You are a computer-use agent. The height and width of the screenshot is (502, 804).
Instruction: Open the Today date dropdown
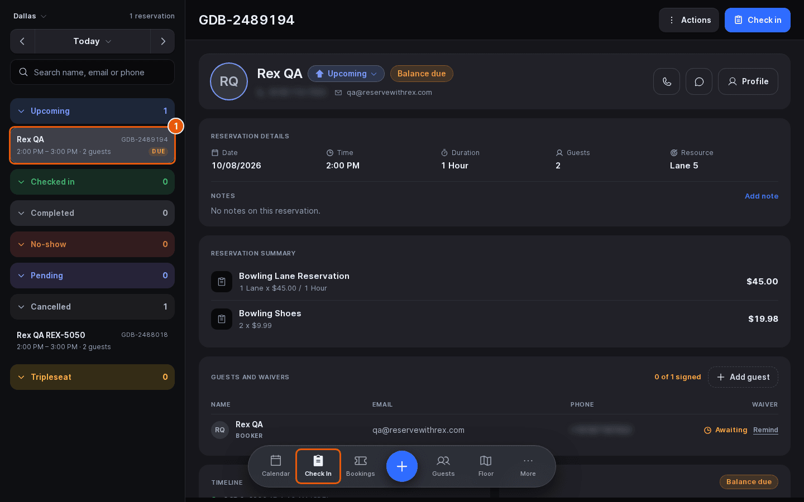click(93, 41)
